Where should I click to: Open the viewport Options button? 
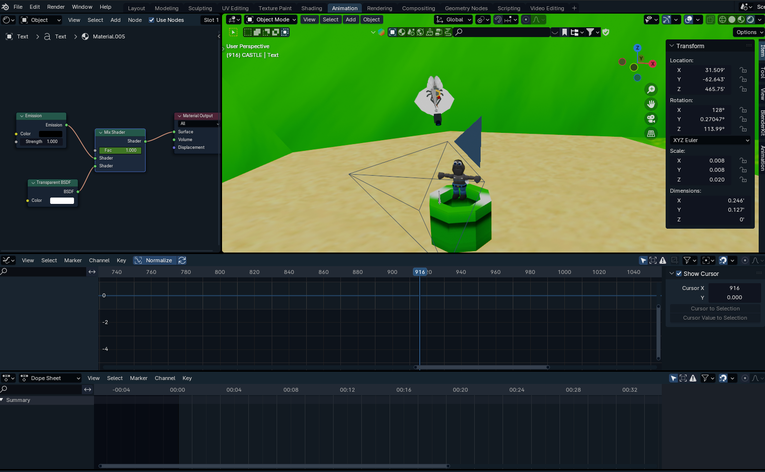[x=748, y=32]
